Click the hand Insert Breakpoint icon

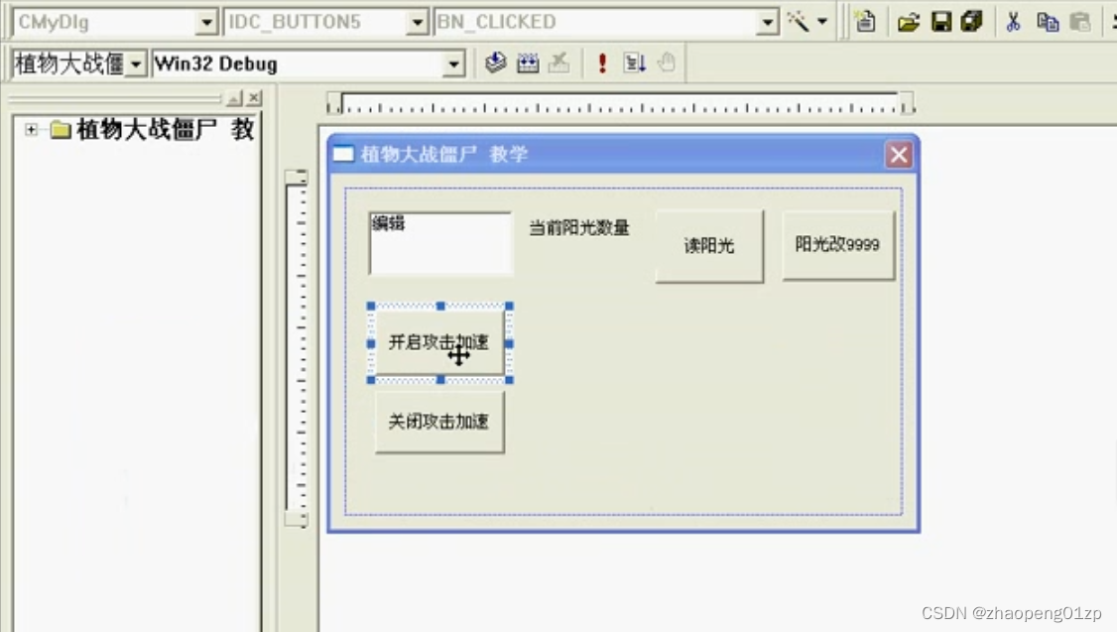pos(666,63)
